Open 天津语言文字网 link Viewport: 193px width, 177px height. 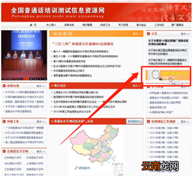pos(35,157)
